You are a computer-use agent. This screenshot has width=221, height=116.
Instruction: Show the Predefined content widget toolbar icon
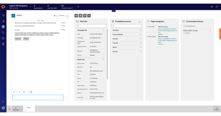[x=80, y=16]
